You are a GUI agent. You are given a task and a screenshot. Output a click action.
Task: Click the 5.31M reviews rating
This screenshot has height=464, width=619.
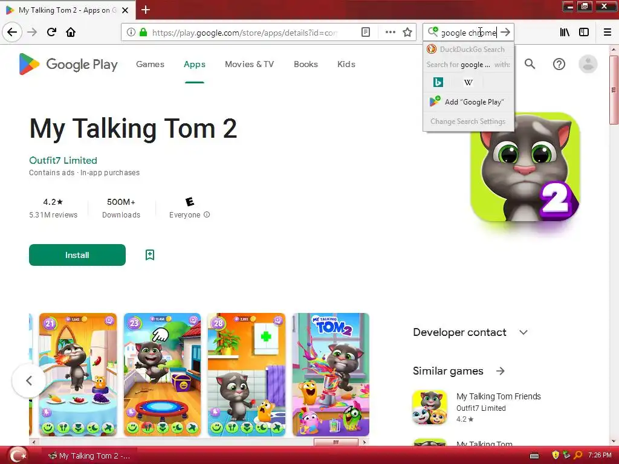point(53,208)
